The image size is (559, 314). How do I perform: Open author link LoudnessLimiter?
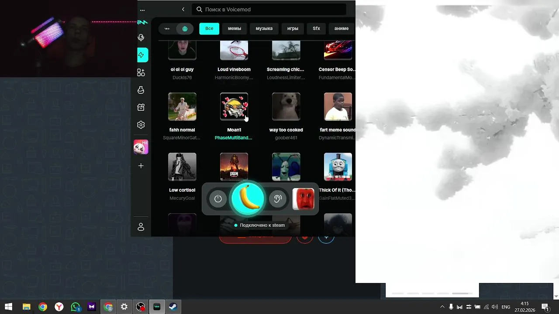(x=286, y=78)
